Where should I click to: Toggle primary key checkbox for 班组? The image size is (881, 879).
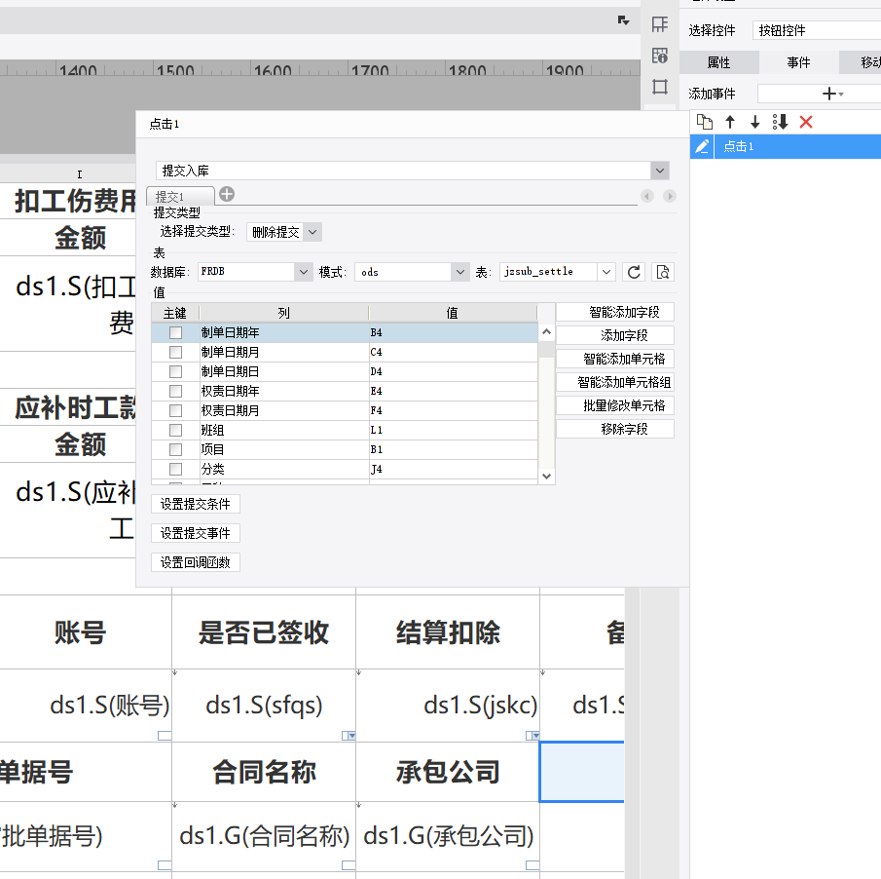pyautogui.click(x=176, y=430)
